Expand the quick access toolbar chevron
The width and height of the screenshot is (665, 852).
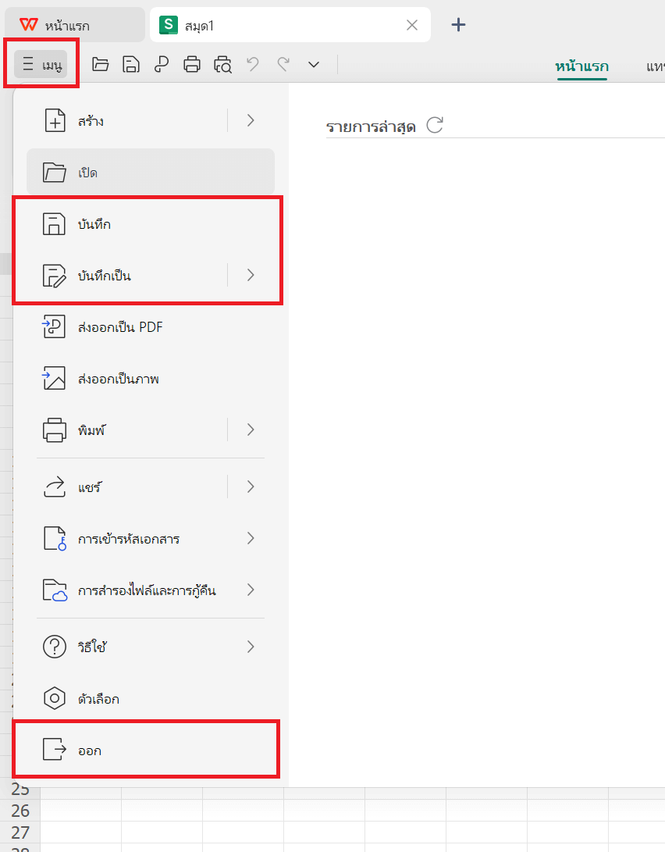click(x=313, y=65)
